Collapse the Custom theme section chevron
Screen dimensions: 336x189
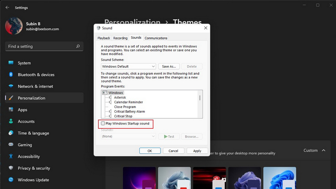point(323,151)
